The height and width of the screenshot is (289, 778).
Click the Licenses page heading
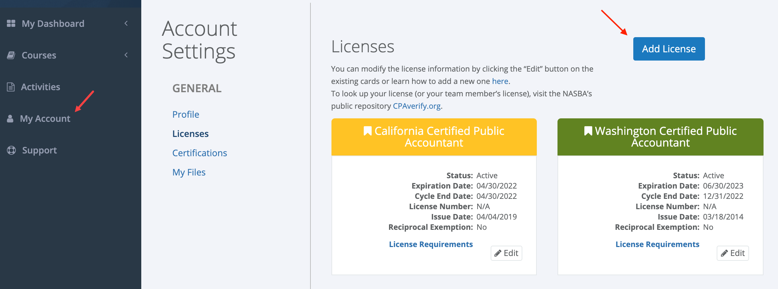(363, 46)
